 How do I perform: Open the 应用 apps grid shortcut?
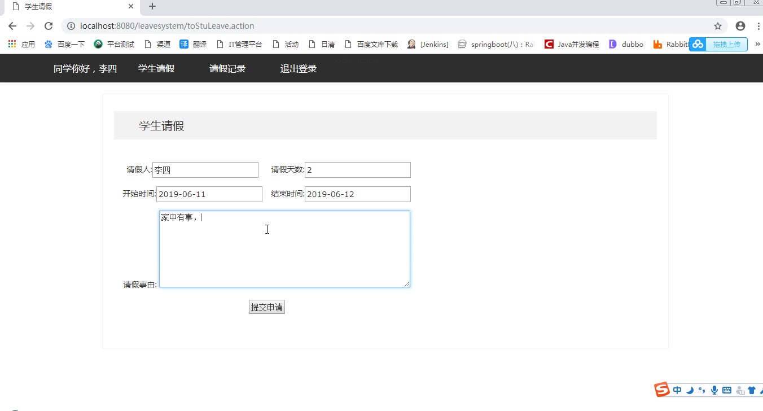[21, 44]
